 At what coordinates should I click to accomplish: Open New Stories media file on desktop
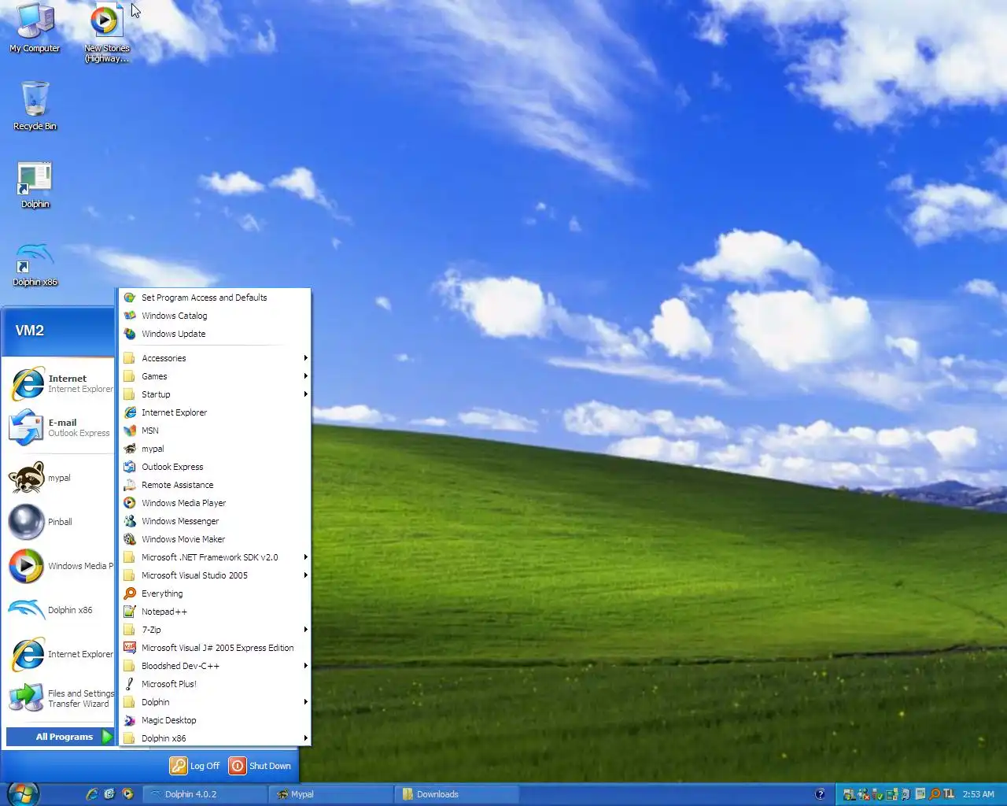tap(106, 33)
